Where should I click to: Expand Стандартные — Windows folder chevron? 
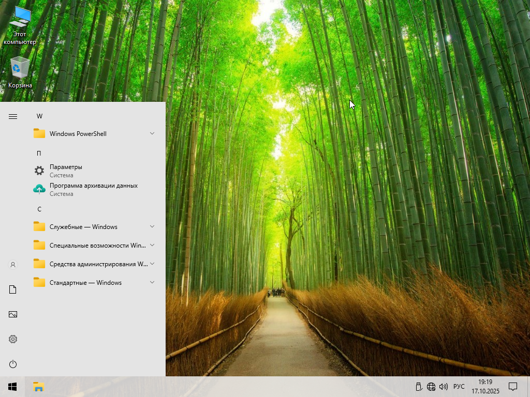(152, 282)
